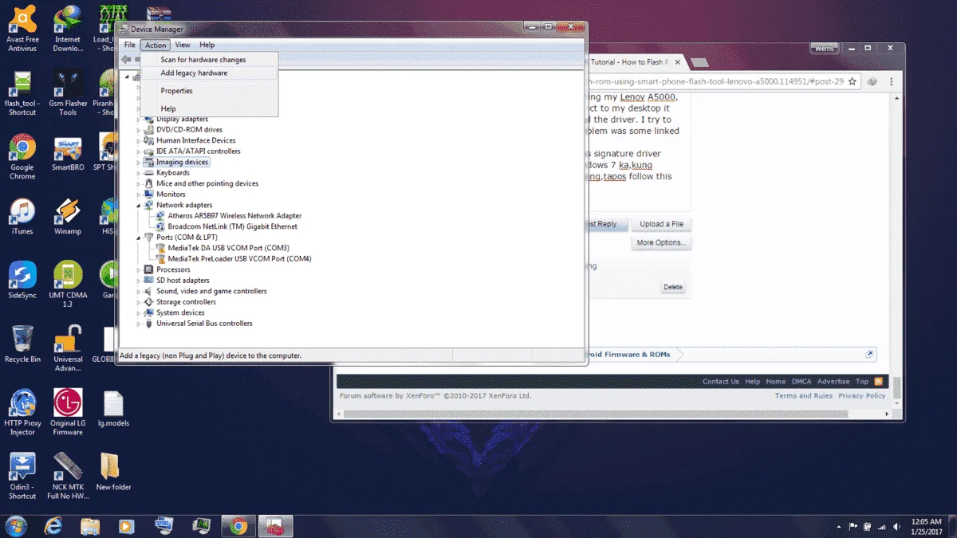Open the Windows Start button

click(15, 526)
